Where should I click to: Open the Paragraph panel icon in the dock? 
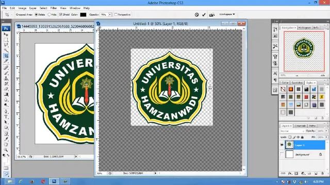point(275,80)
